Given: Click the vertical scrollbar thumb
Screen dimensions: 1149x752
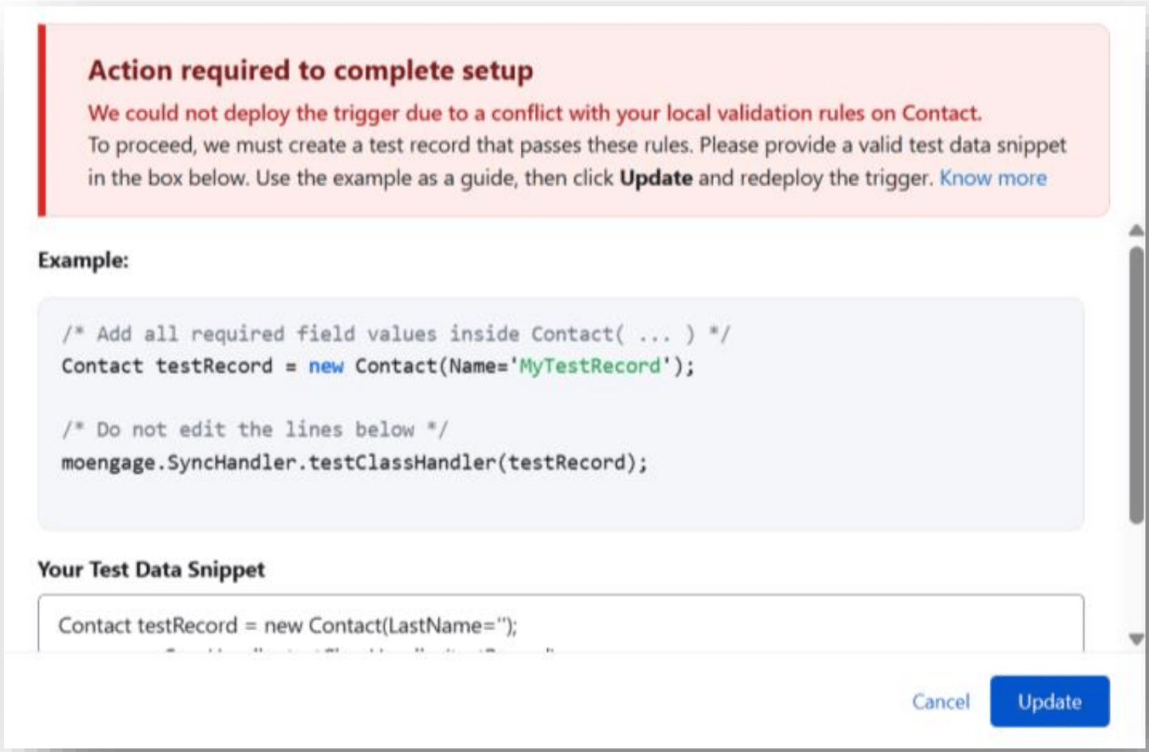Looking at the screenshot, I should pos(1136,385).
